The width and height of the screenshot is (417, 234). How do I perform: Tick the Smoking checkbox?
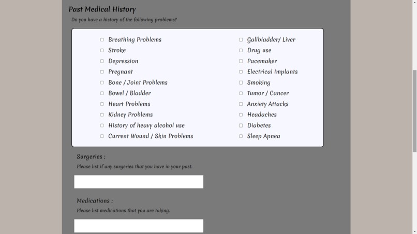(241, 83)
